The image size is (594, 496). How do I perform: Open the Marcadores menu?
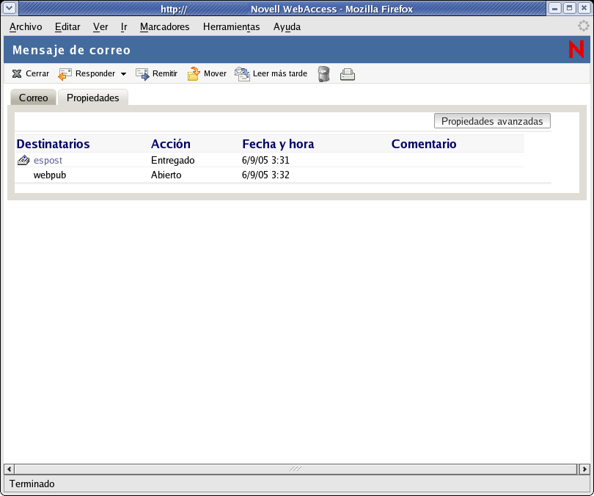tap(164, 27)
